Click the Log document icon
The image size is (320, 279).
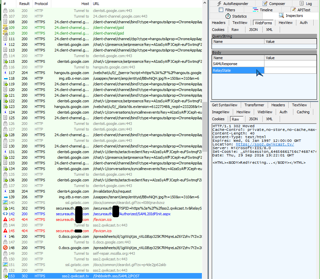[x=301, y=3]
